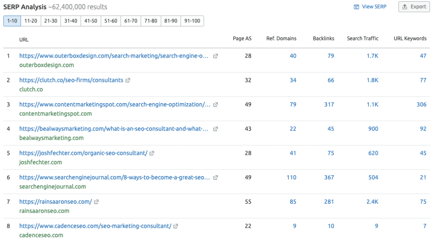Click the Ref. Domains column header
This screenshot has height=241, width=435.
281,39
